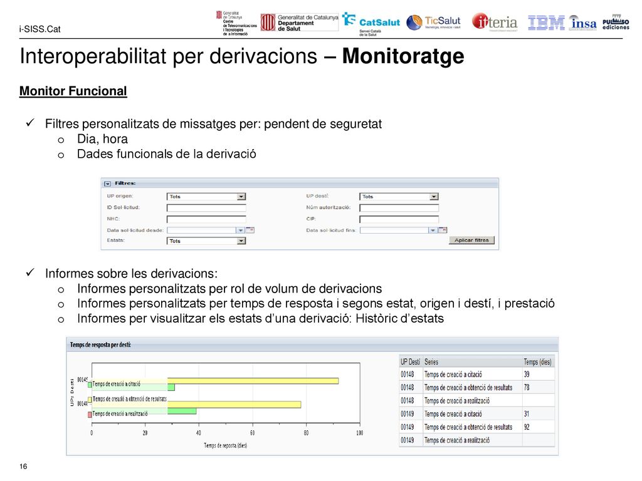Image resolution: width=642 pixels, height=481 pixels.
Task: Click the chart axis label Temps de reposta (dies)
Action: pyautogui.click(x=226, y=445)
